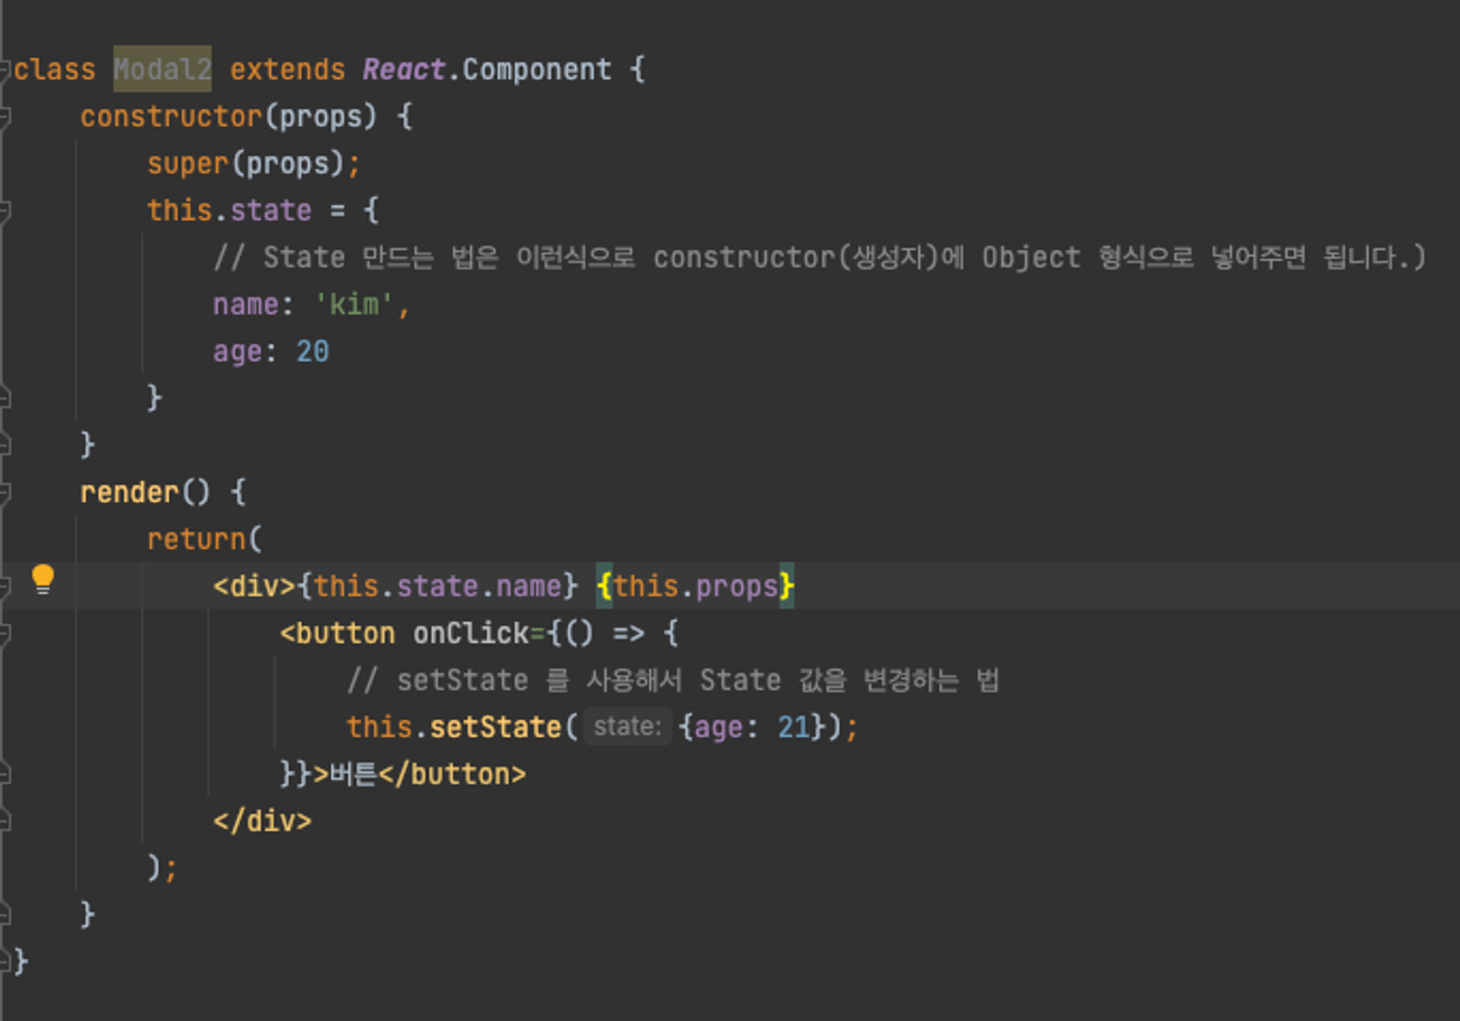Click the highlighted Modal2 class name
The width and height of the screenshot is (1460, 1021).
[162, 69]
